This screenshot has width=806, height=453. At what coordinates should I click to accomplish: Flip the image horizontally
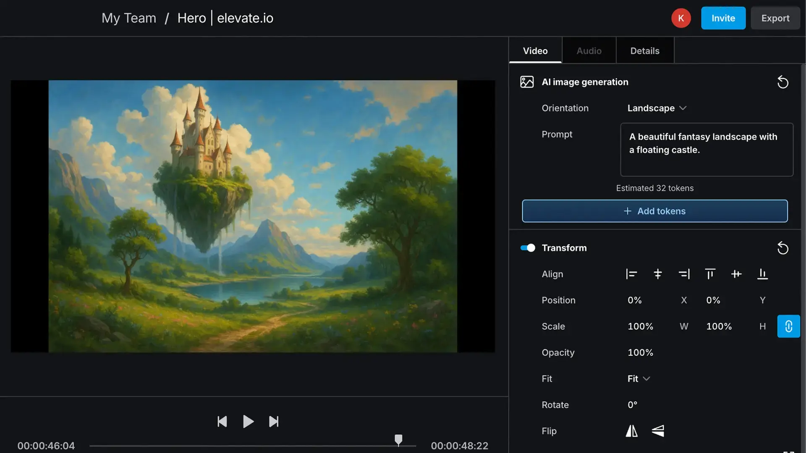point(631,431)
